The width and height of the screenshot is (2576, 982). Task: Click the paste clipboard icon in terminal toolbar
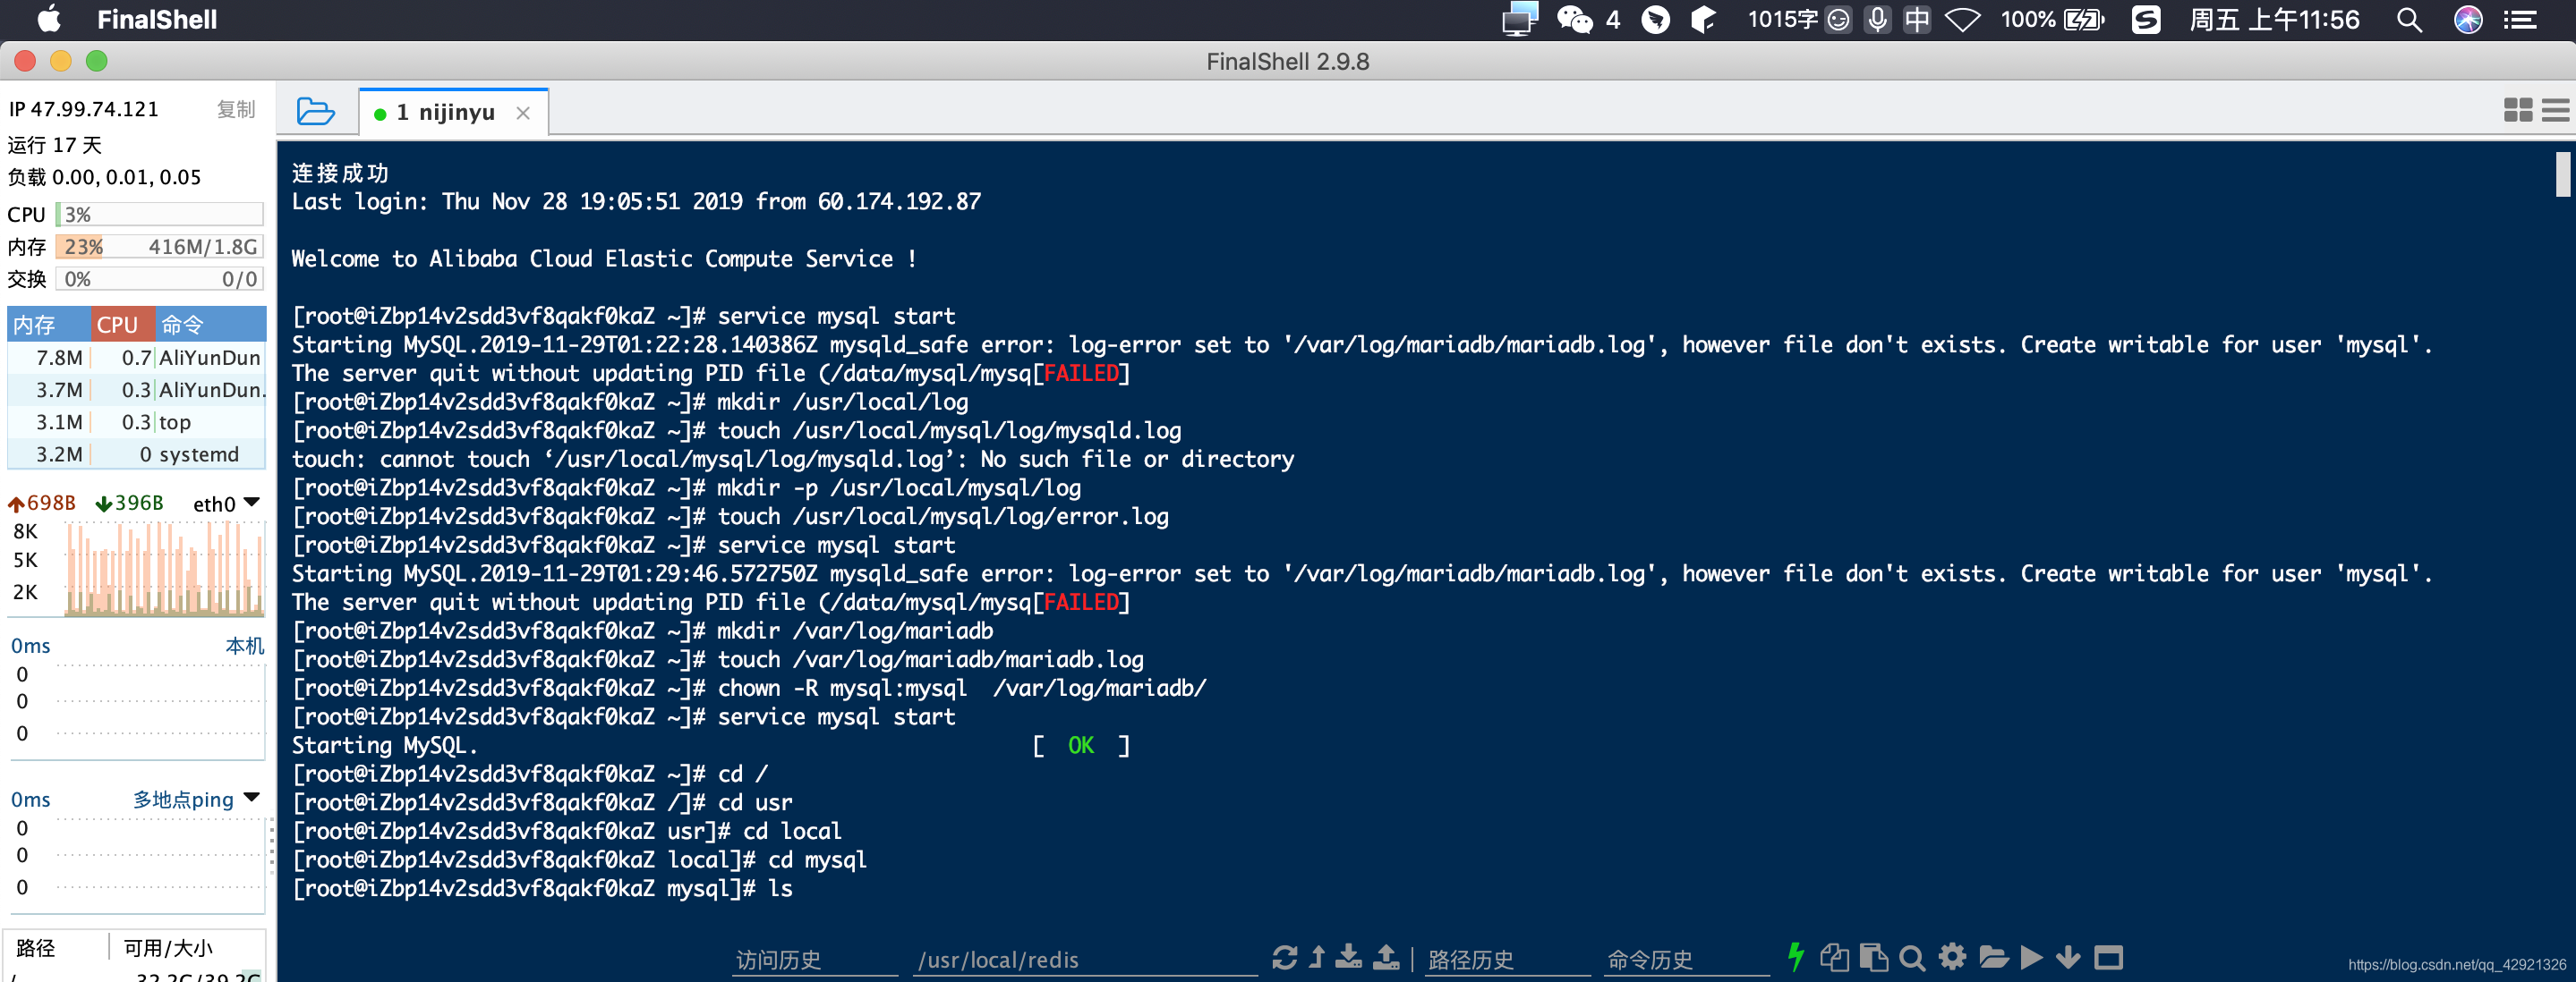(1873, 957)
